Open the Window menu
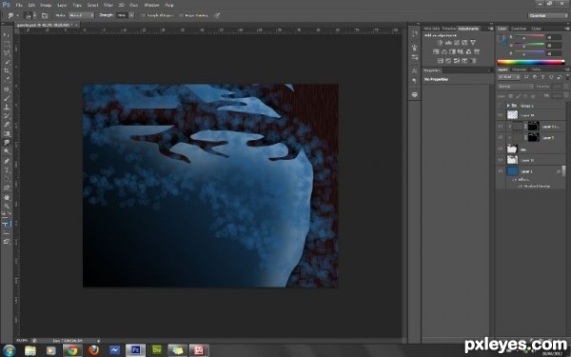Screen dimensions: 571x357 151,5
